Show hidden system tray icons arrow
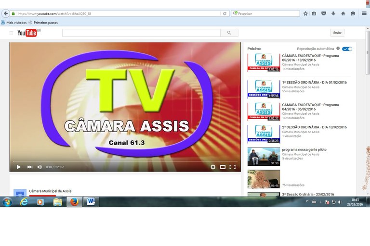This screenshot has width=370, height=246. coord(320,202)
